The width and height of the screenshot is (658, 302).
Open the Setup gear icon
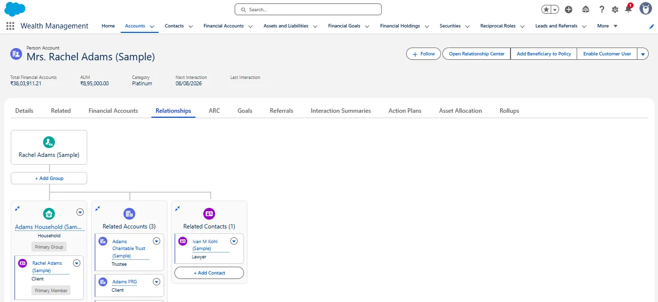pyautogui.click(x=615, y=9)
